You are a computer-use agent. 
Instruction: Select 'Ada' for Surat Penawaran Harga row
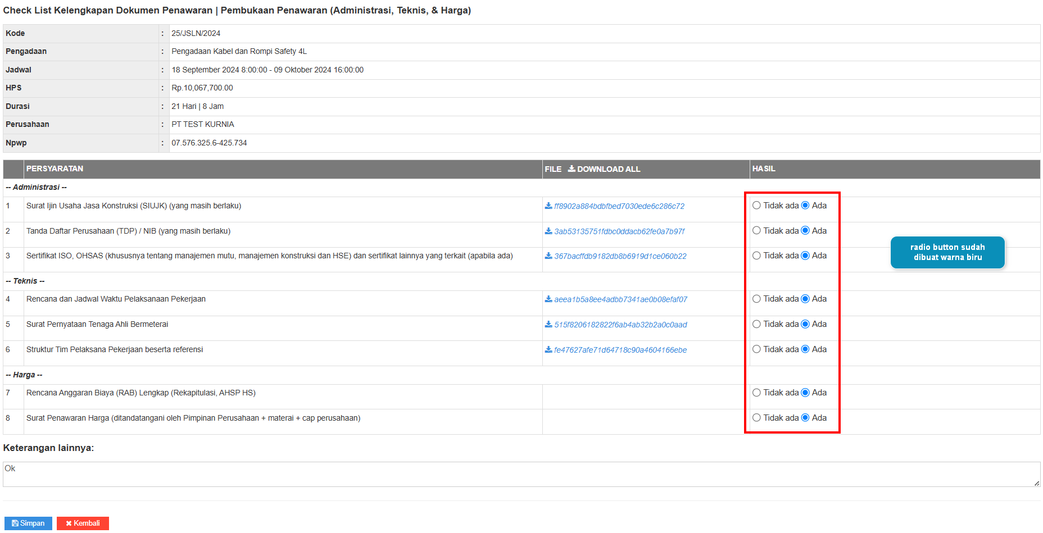[805, 418]
